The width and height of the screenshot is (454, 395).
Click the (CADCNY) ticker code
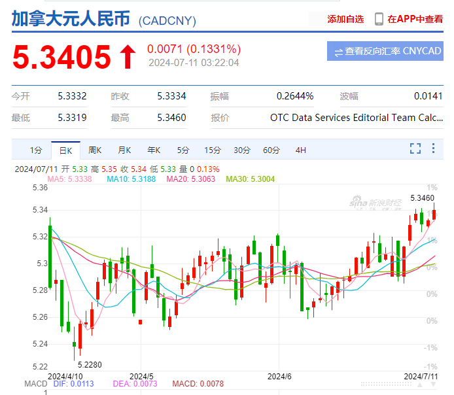(167, 21)
